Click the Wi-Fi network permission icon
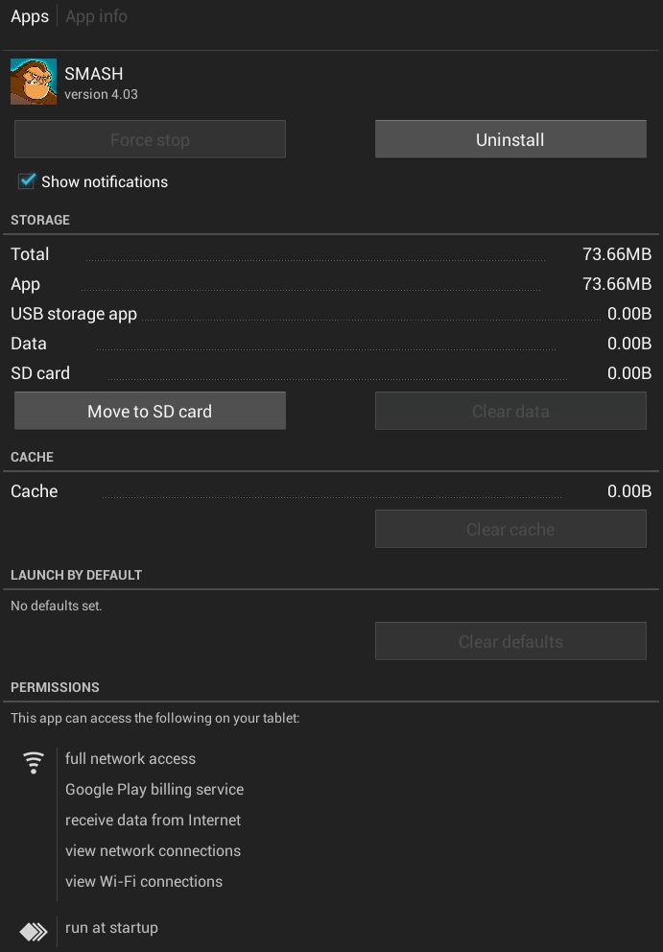The height and width of the screenshot is (952, 663). (34, 763)
